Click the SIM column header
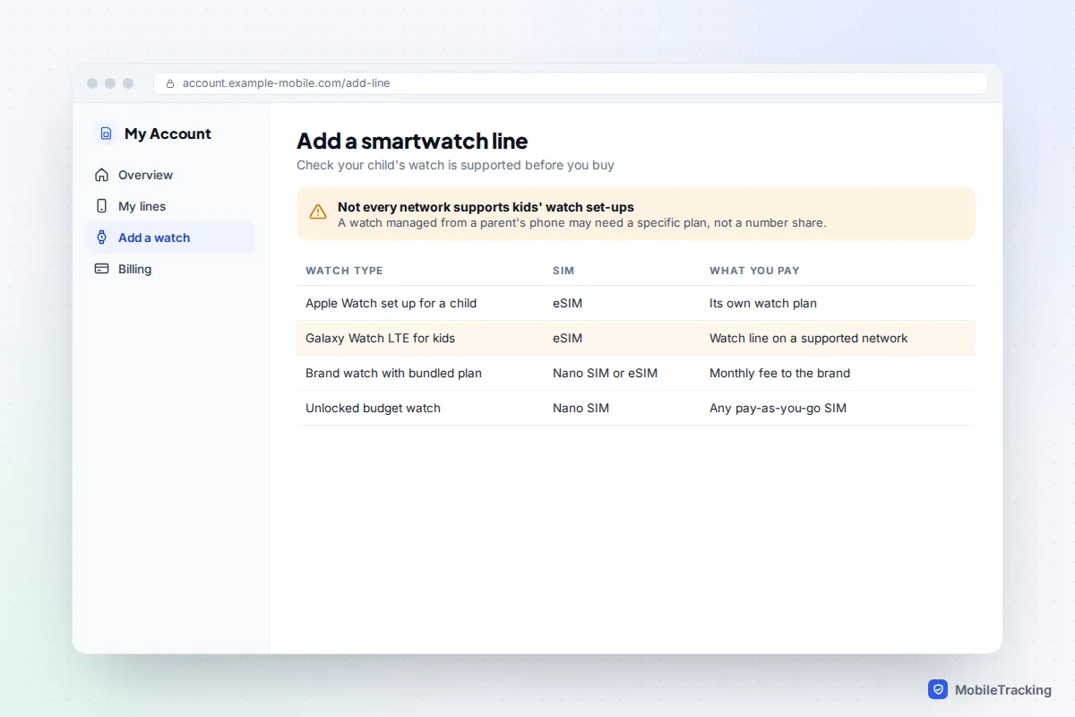The image size is (1075, 717). [563, 271]
